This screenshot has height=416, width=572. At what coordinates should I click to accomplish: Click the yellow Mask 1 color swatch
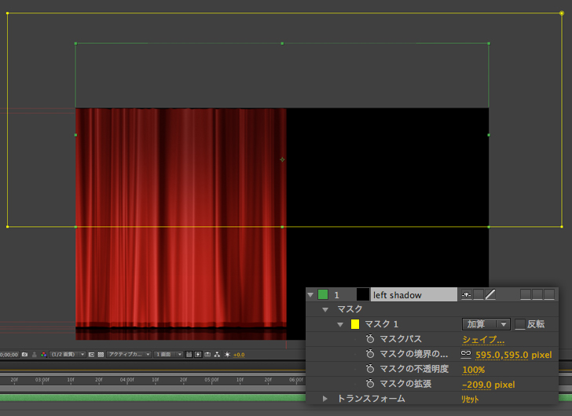[x=355, y=324]
